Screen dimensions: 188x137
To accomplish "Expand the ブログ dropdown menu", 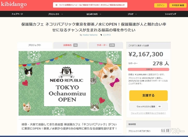I will (136, 14).
